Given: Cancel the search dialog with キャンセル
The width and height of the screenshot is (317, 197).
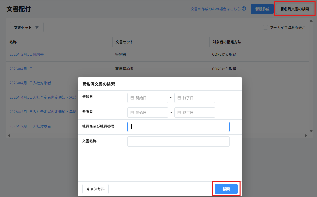Looking at the screenshot, I should [x=95, y=189].
